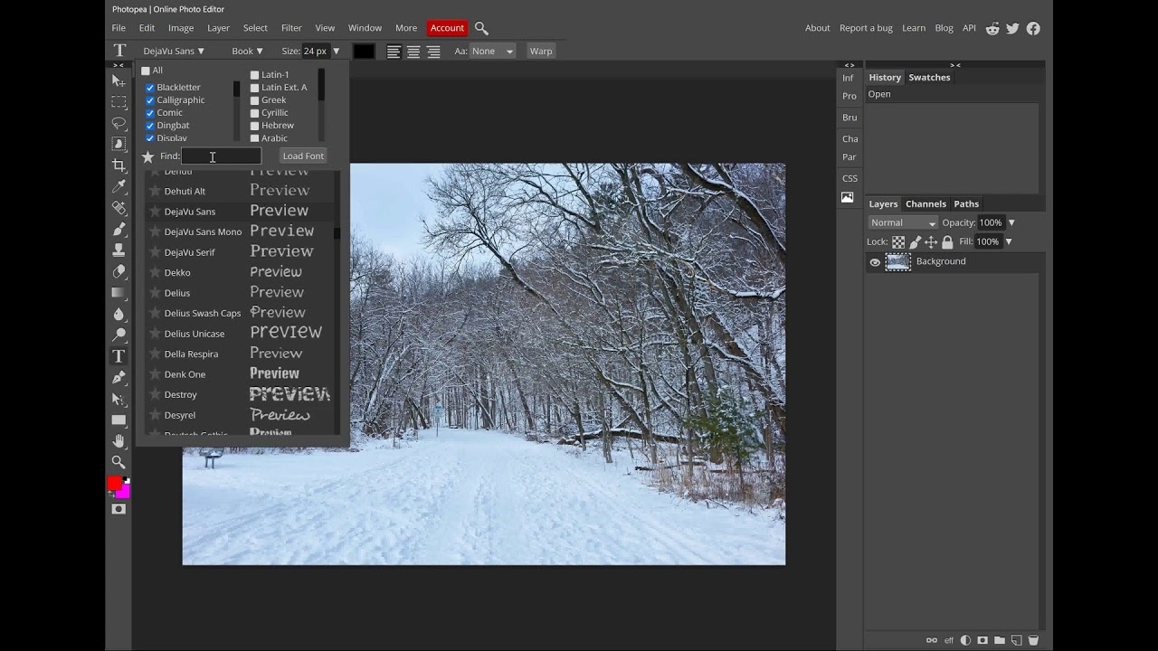Favorite the Dekko font star
Image resolution: width=1158 pixels, height=651 pixels.
pyautogui.click(x=155, y=272)
